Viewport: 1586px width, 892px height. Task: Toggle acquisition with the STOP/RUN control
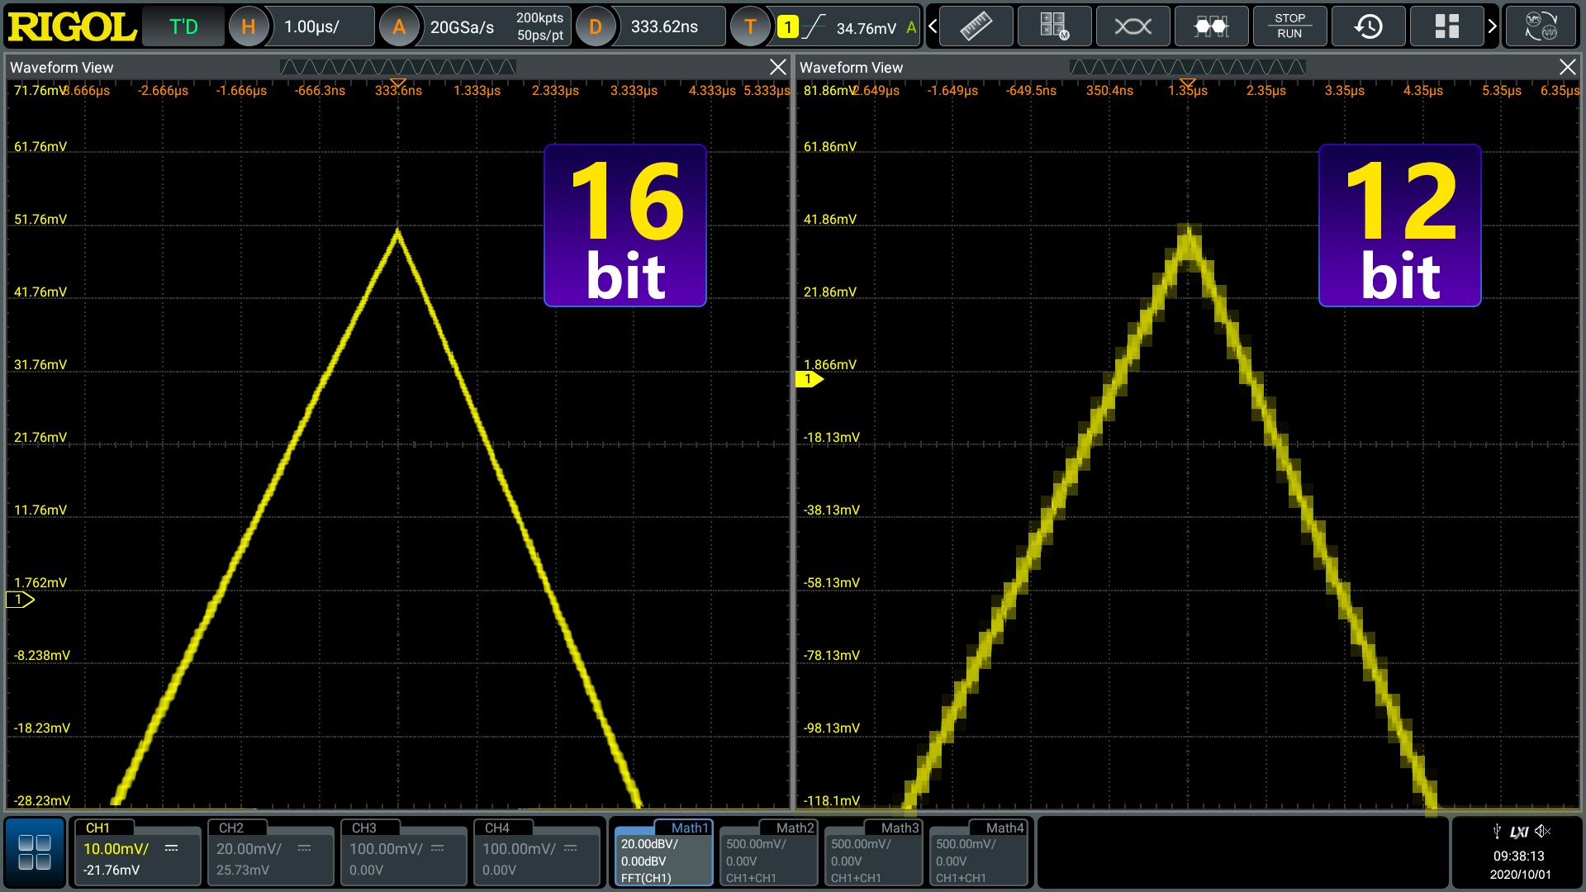1289,26
